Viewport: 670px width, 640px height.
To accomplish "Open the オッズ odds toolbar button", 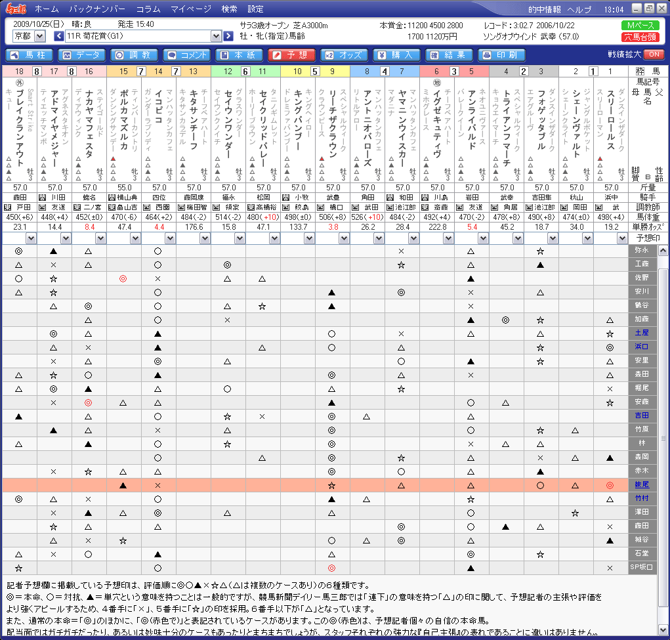I will click(344, 55).
